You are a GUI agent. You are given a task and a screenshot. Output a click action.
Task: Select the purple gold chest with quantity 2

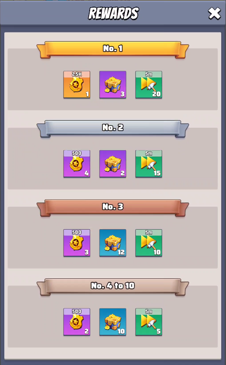(x=113, y=164)
